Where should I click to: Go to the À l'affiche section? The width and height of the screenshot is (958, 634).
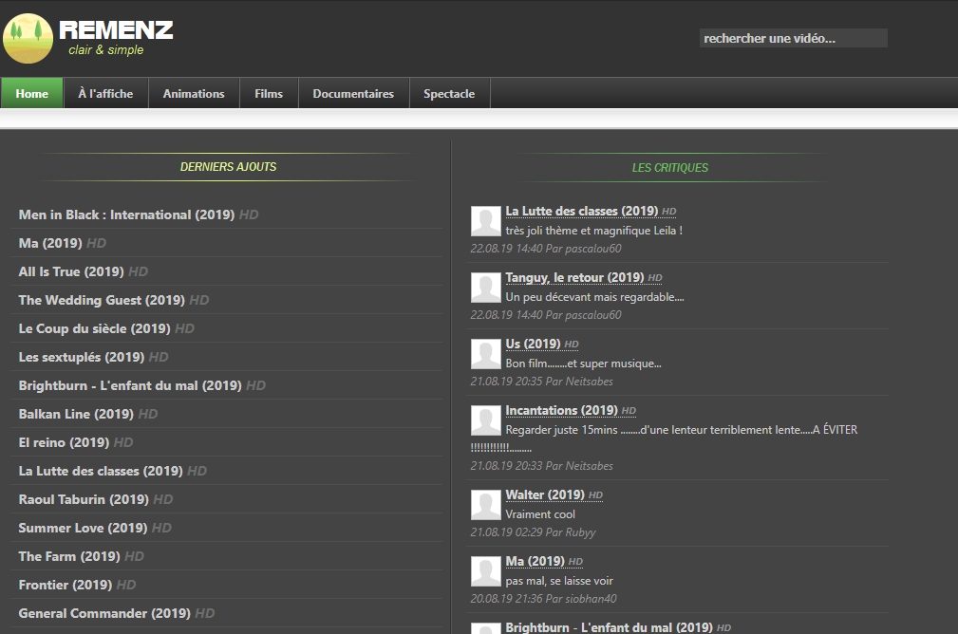(x=105, y=93)
